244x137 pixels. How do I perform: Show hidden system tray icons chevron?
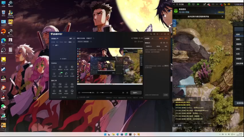pos(220,134)
